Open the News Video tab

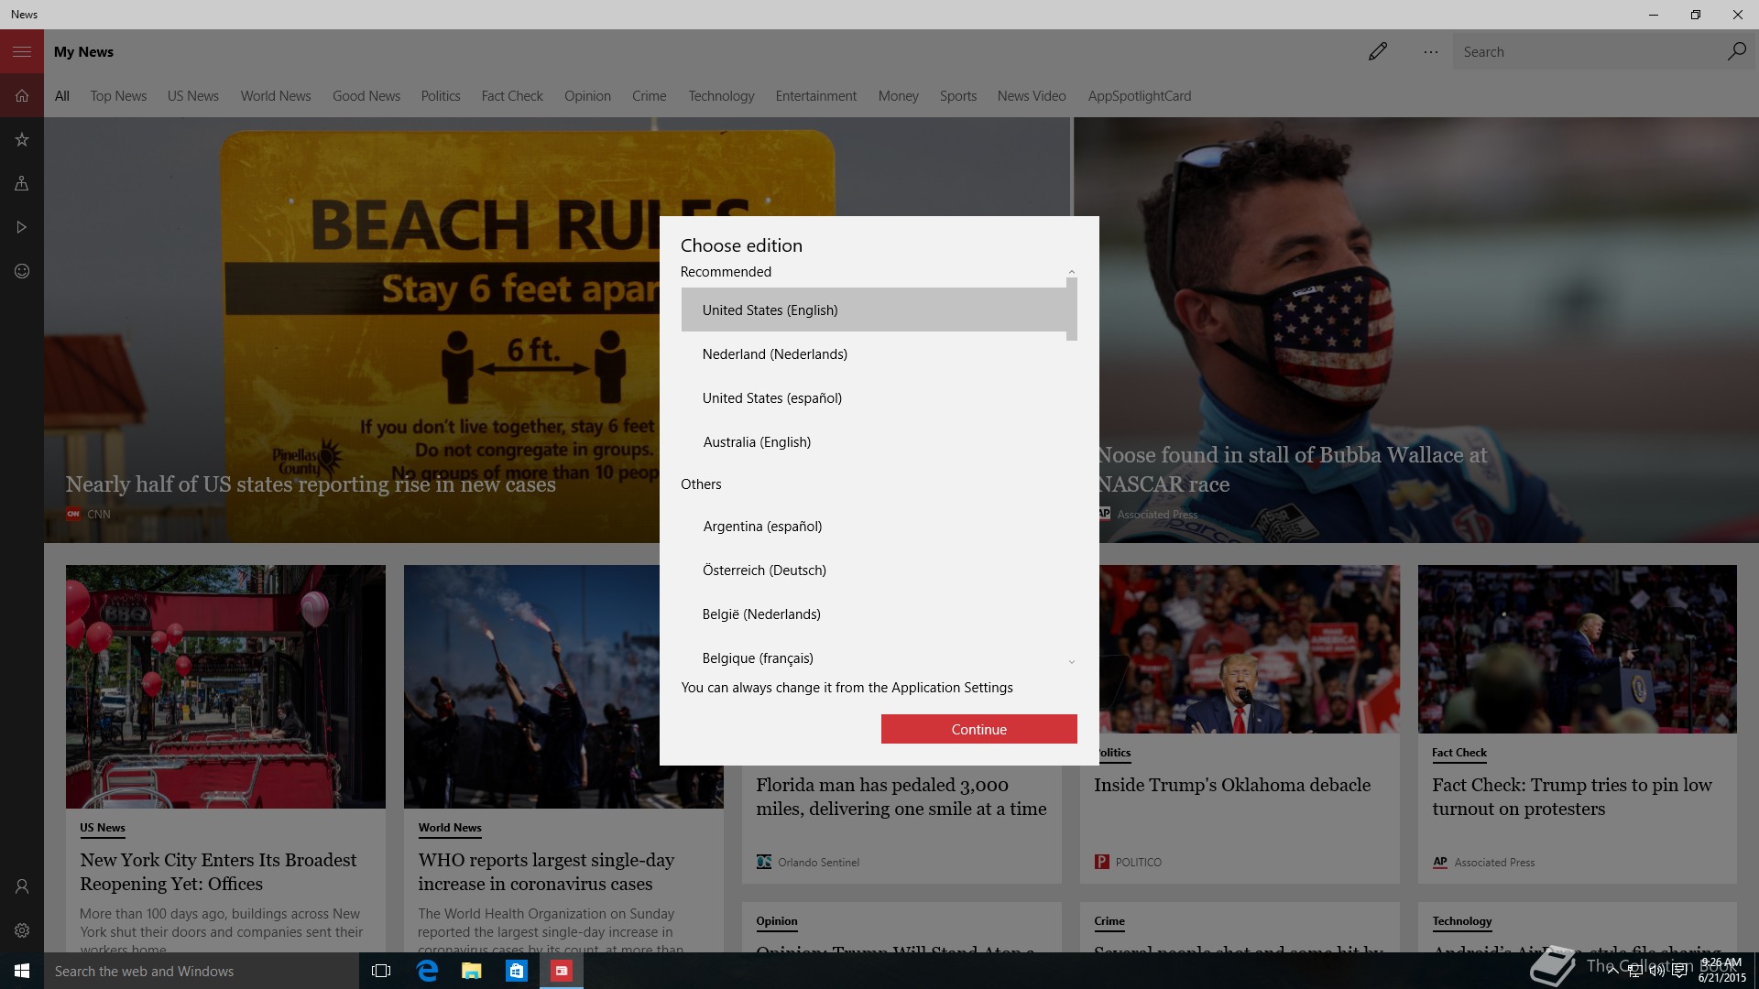(1032, 96)
